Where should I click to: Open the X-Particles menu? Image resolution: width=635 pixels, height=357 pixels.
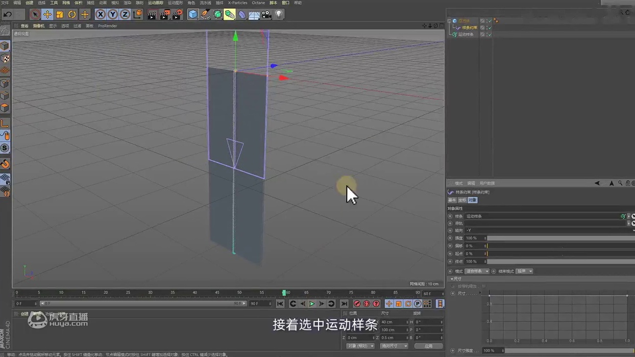tap(237, 3)
